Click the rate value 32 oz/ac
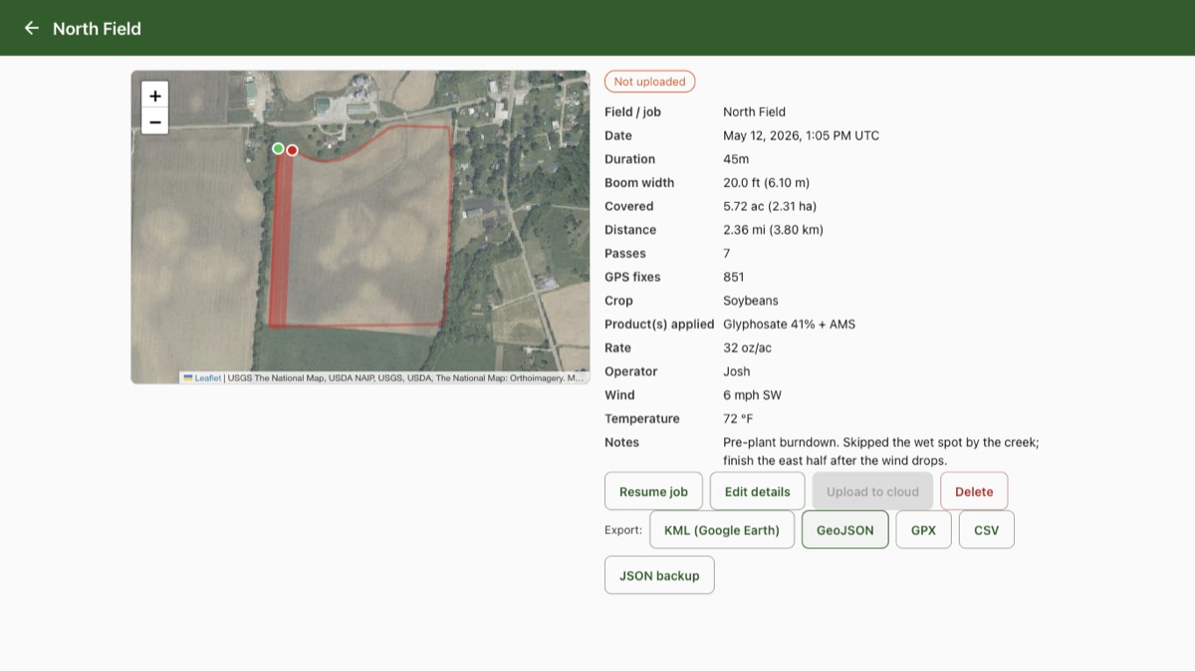 (x=747, y=347)
